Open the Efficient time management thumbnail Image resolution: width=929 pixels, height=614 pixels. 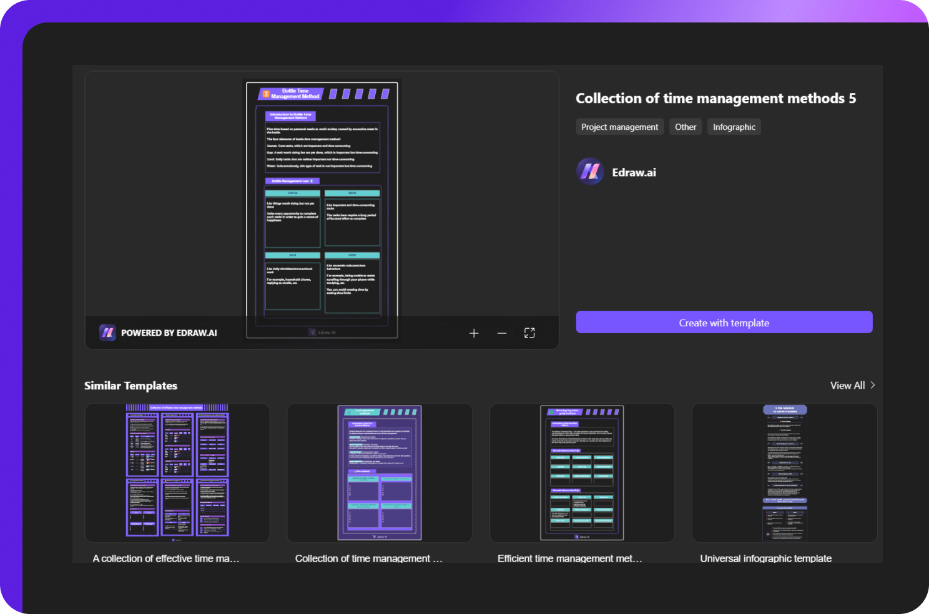tap(582, 472)
